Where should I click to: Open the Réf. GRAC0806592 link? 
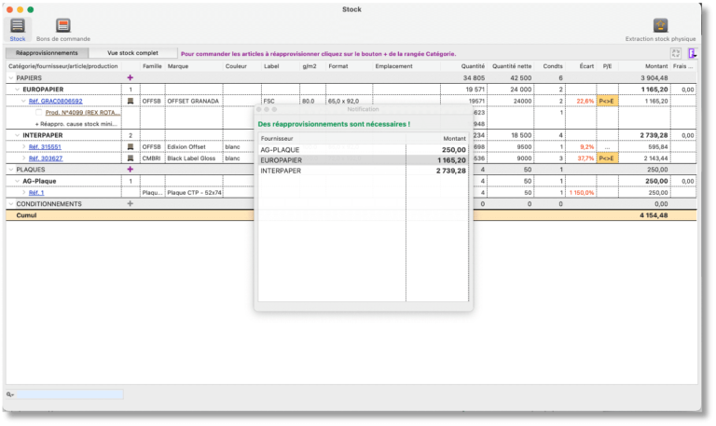56,101
